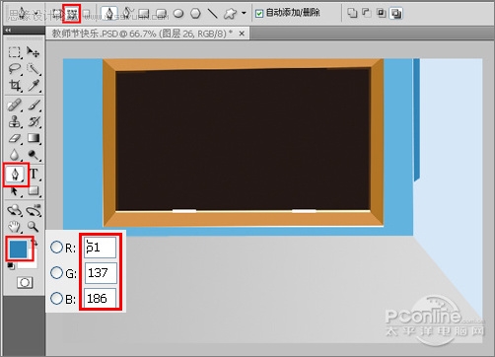The image size is (495, 357).
Task: Toggle the 自动添加/删除 checkbox
Action: pyautogui.click(x=259, y=14)
